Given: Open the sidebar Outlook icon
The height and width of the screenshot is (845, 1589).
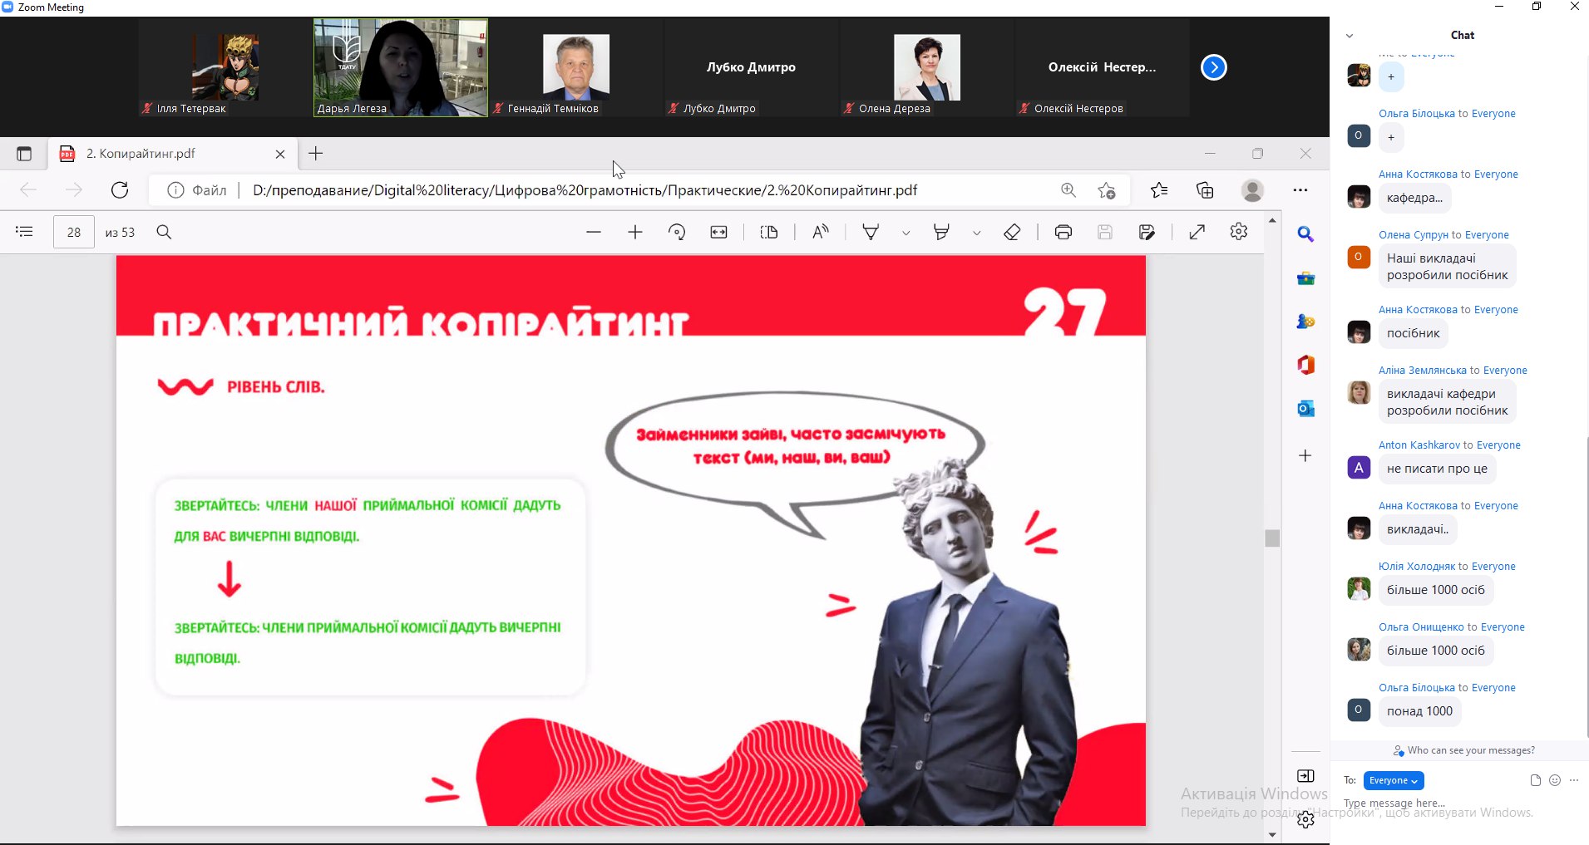Looking at the screenshot, I should [1305, 409].
